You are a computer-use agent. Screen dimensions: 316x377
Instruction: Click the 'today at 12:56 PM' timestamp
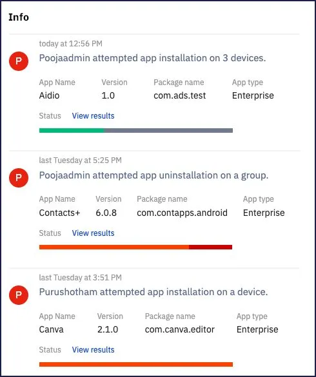click(x=70, y=44)
